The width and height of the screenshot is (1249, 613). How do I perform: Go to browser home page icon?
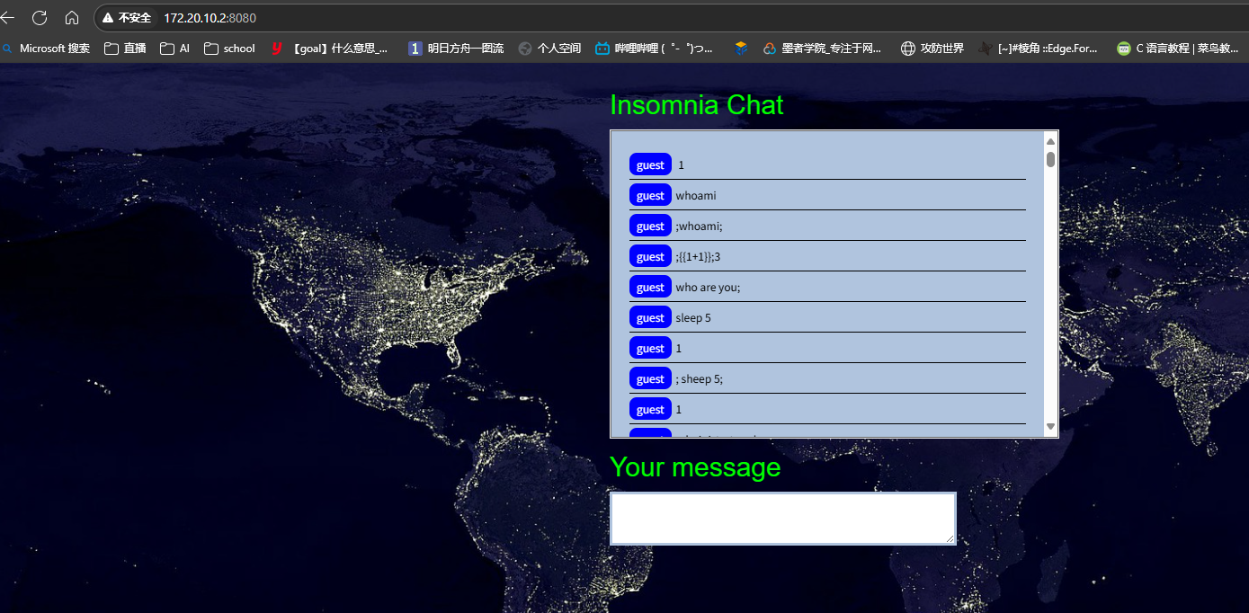click(x=72, y=18)
